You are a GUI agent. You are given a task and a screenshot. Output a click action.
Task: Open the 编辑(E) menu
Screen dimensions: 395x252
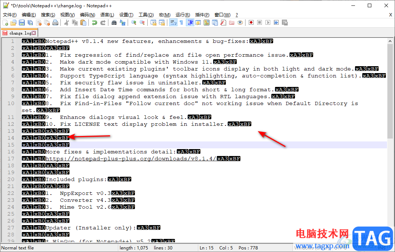[x=29, y=15]
